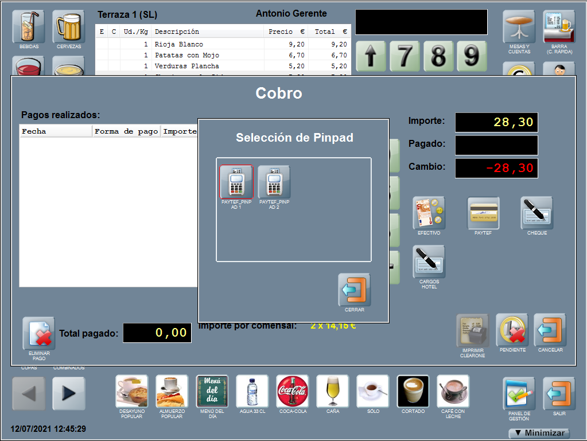
Task: Select the PAYTEF_PINPAD 1 device
Action: [x=236, y=182]
